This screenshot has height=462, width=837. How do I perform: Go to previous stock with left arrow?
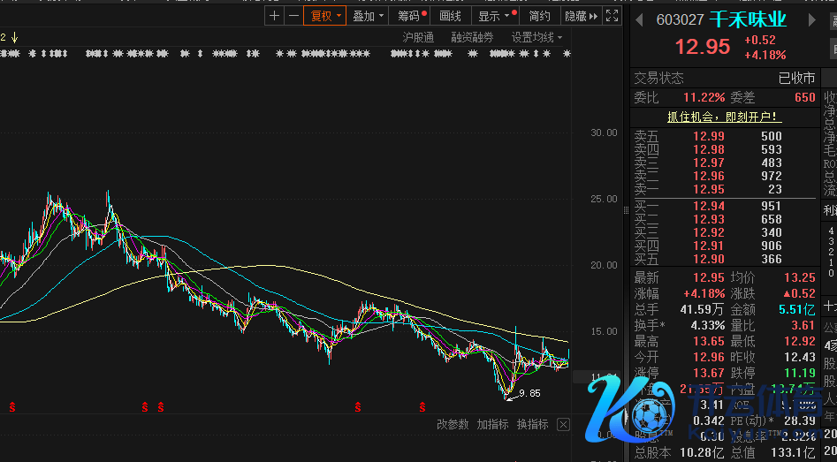(x=640, y=20)
